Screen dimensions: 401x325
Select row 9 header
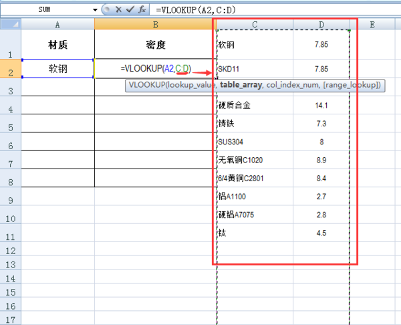click(11, 197)
